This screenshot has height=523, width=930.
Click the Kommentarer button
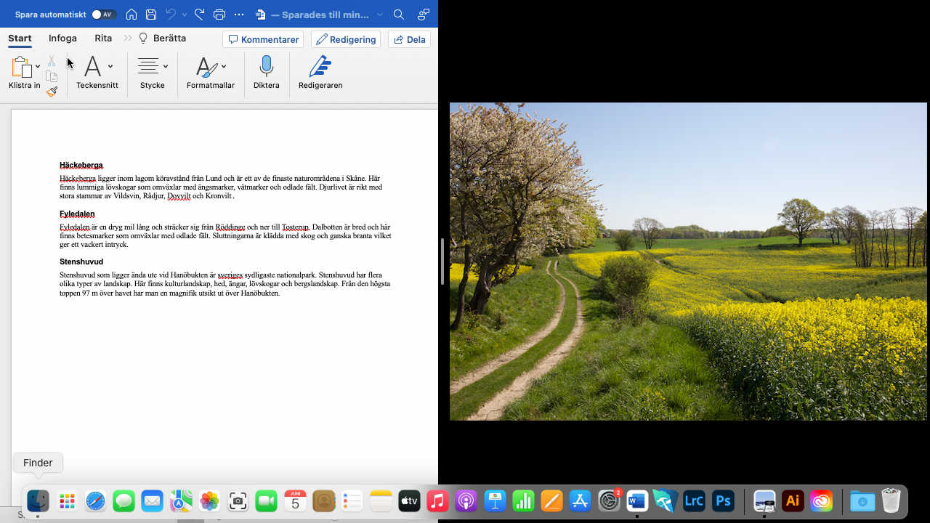[263, 39]
